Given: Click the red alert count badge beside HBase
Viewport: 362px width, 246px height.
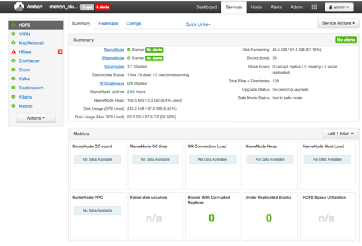Looking at the screenshot, I should (60, 52).
